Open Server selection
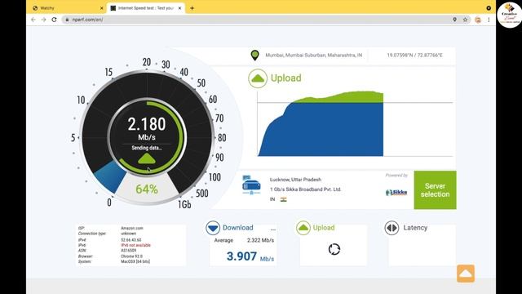The height and width of the screenshot is (294, 522). [435, 190]
